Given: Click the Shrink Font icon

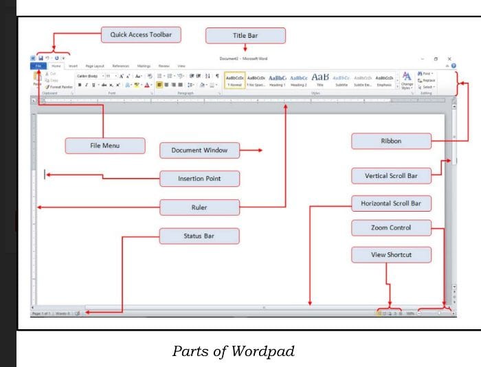Looking at the screenshot, I should click(128, 76).
